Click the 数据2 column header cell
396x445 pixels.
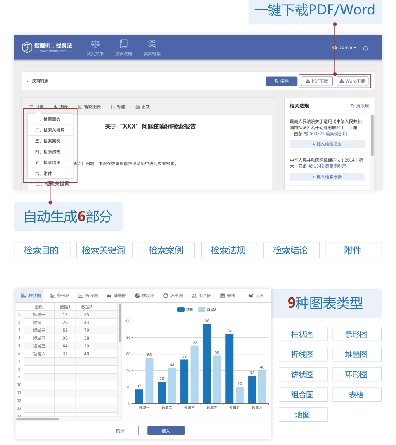(87, 307)
